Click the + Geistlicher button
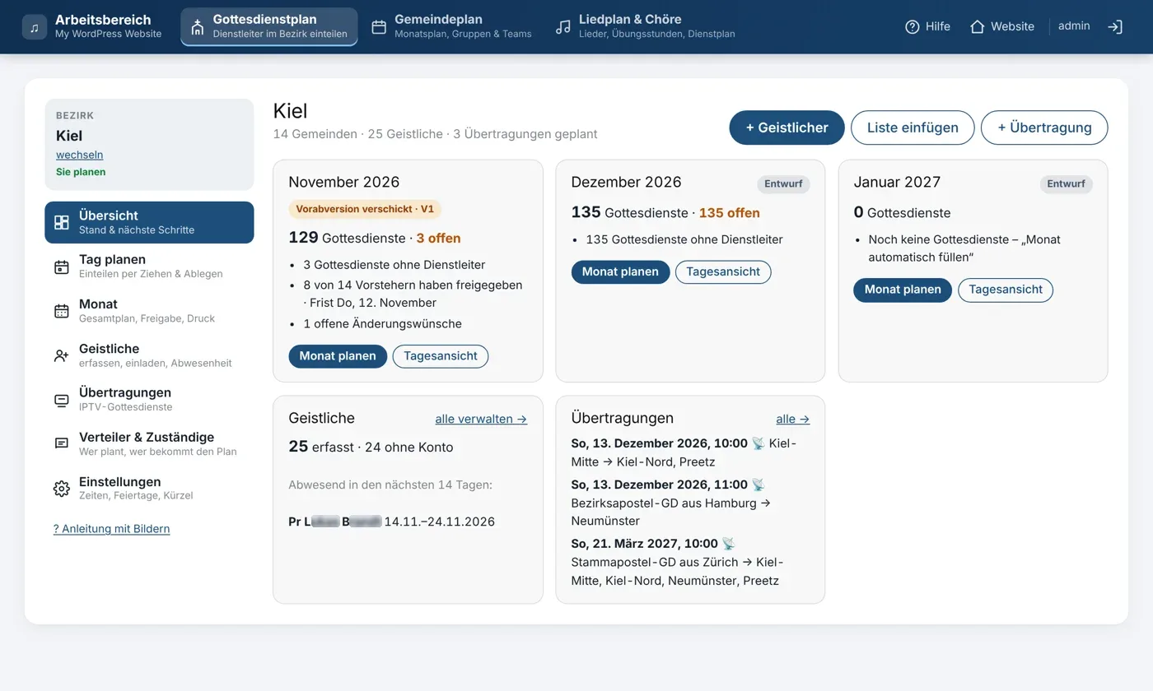This screenshot has width=1153, height=691. click(x=787, y=128)
